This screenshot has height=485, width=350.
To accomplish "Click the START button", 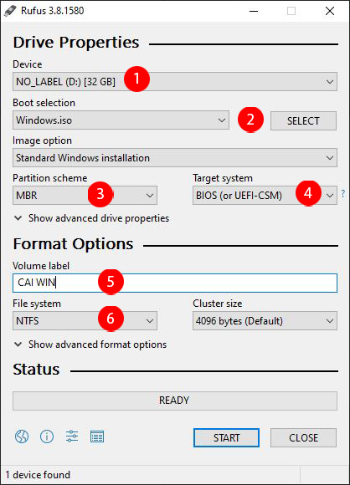I will (226, 437).
